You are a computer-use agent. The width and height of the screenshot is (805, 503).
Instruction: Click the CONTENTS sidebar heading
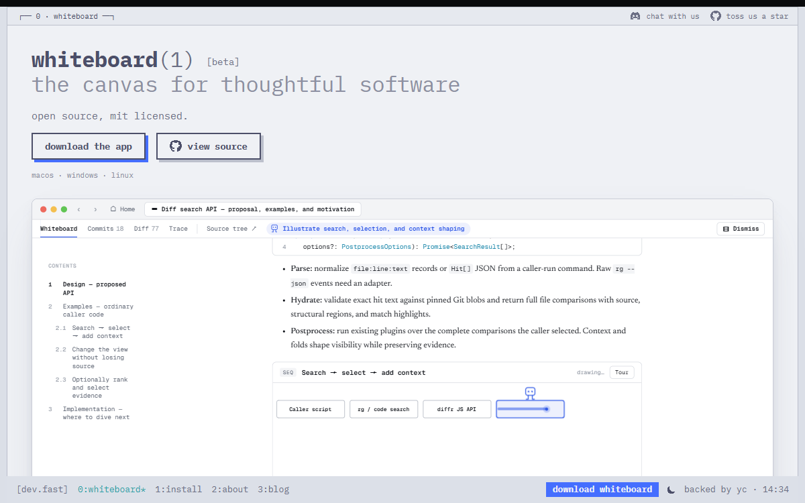62,266
